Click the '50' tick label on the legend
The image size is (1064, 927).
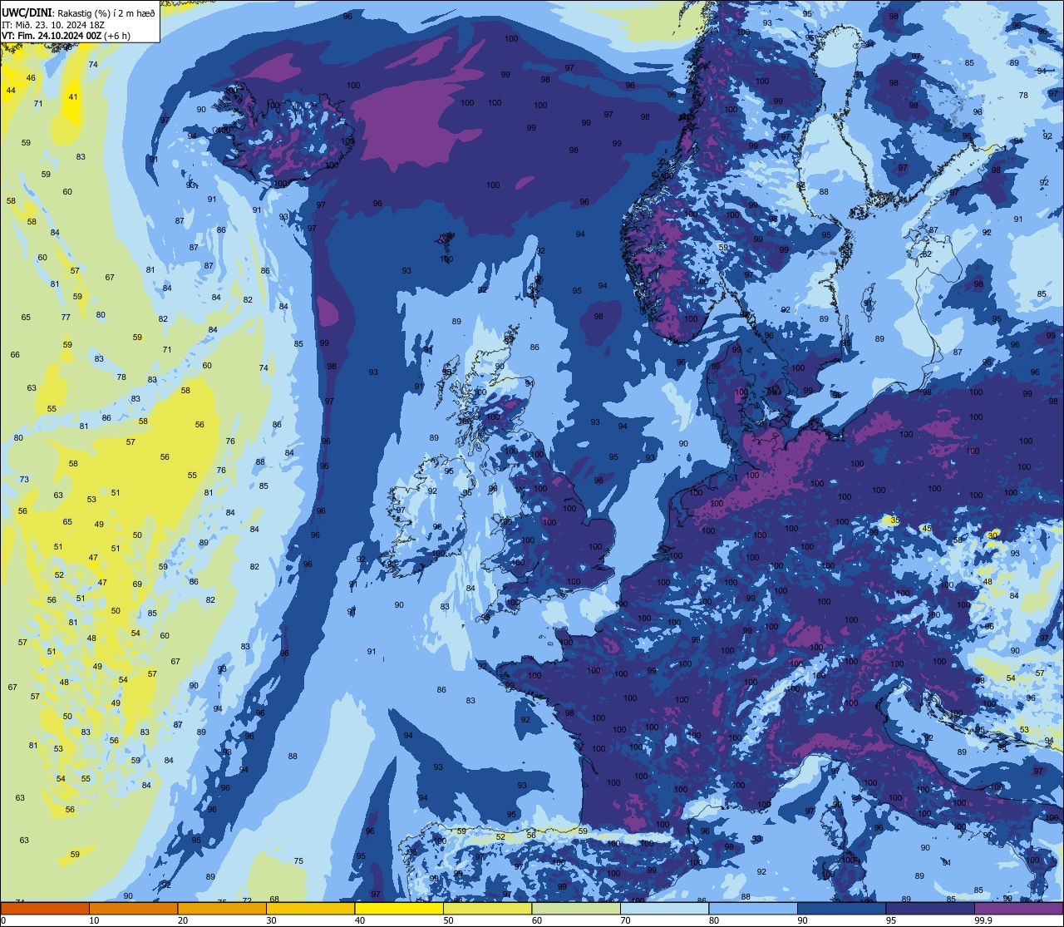[448, 920]
